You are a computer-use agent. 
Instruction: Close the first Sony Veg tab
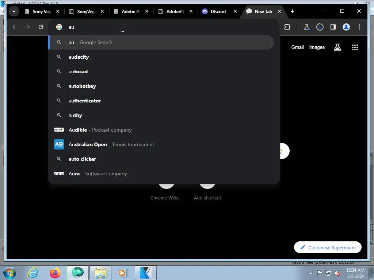point(57,11)
